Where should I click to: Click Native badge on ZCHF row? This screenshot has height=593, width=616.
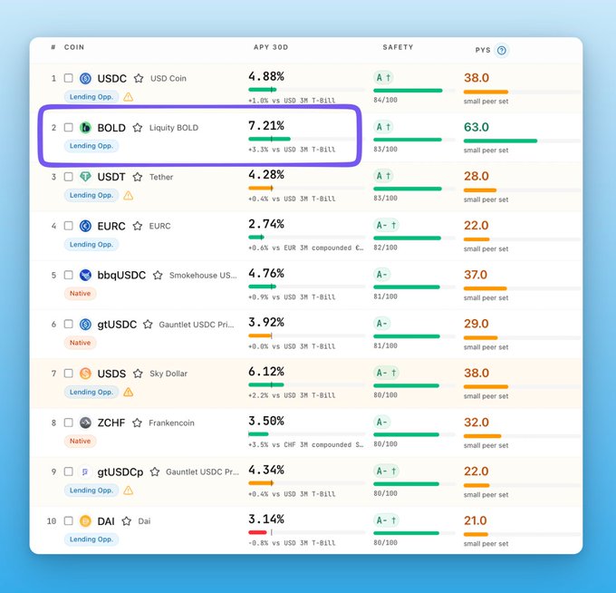coord(80,441)
